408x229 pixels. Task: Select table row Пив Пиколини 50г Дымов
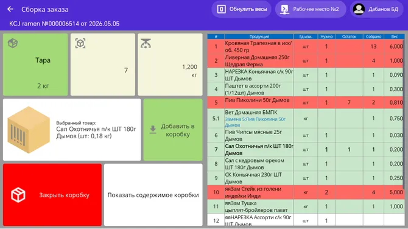(306, 102)
